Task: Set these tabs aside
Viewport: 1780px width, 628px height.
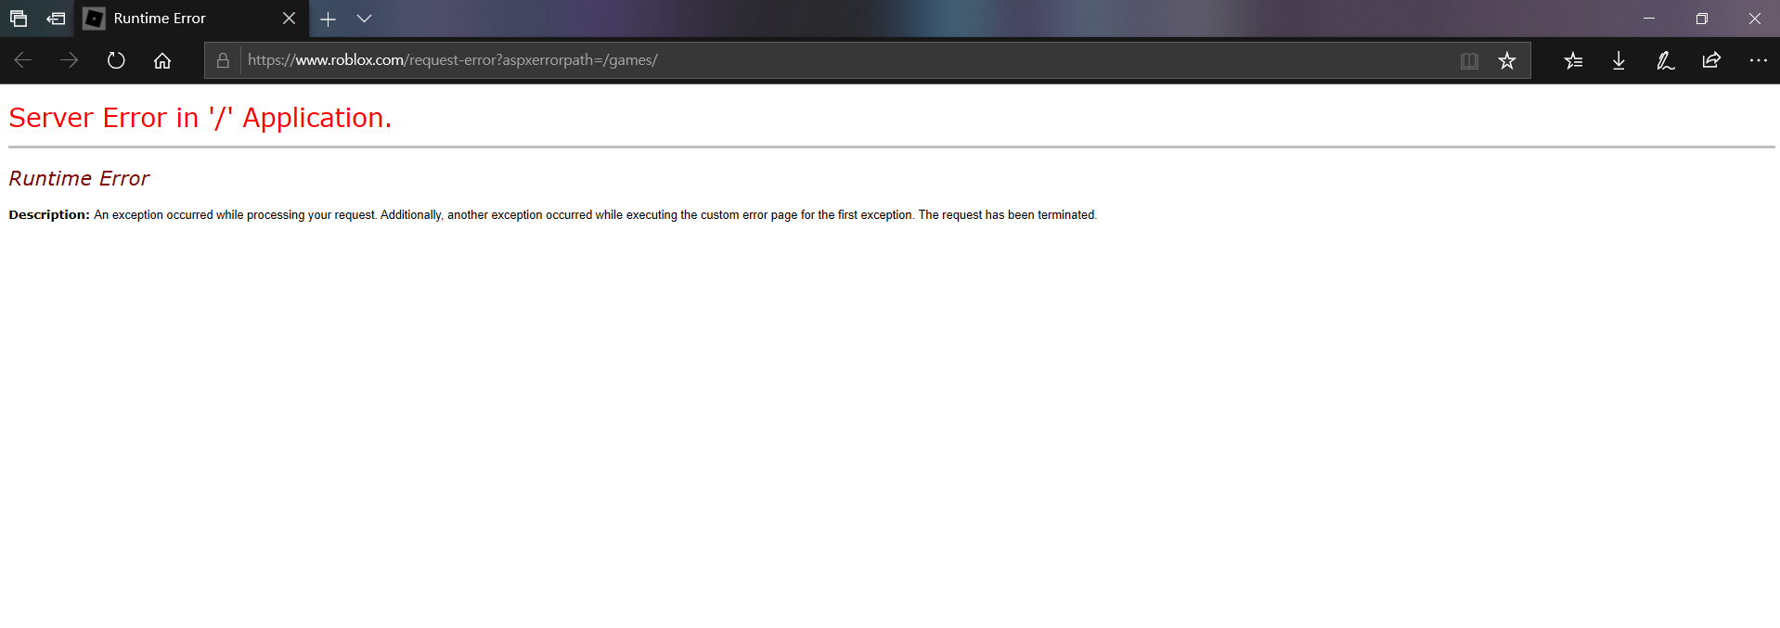Action: (x=56, y=19)
